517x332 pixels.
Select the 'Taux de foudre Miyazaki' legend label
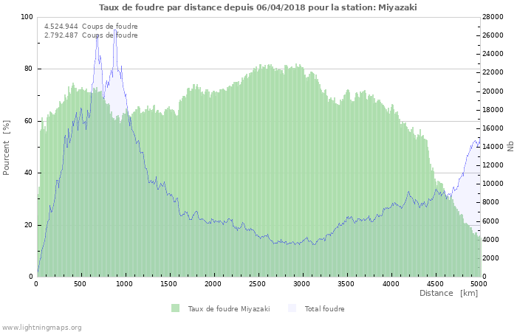(228, 309)
